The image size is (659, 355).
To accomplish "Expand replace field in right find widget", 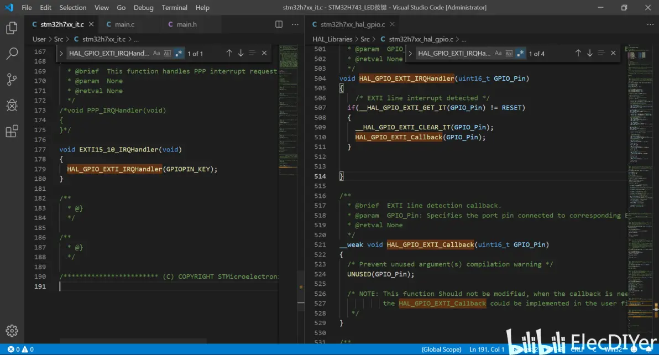I will 411,53.
